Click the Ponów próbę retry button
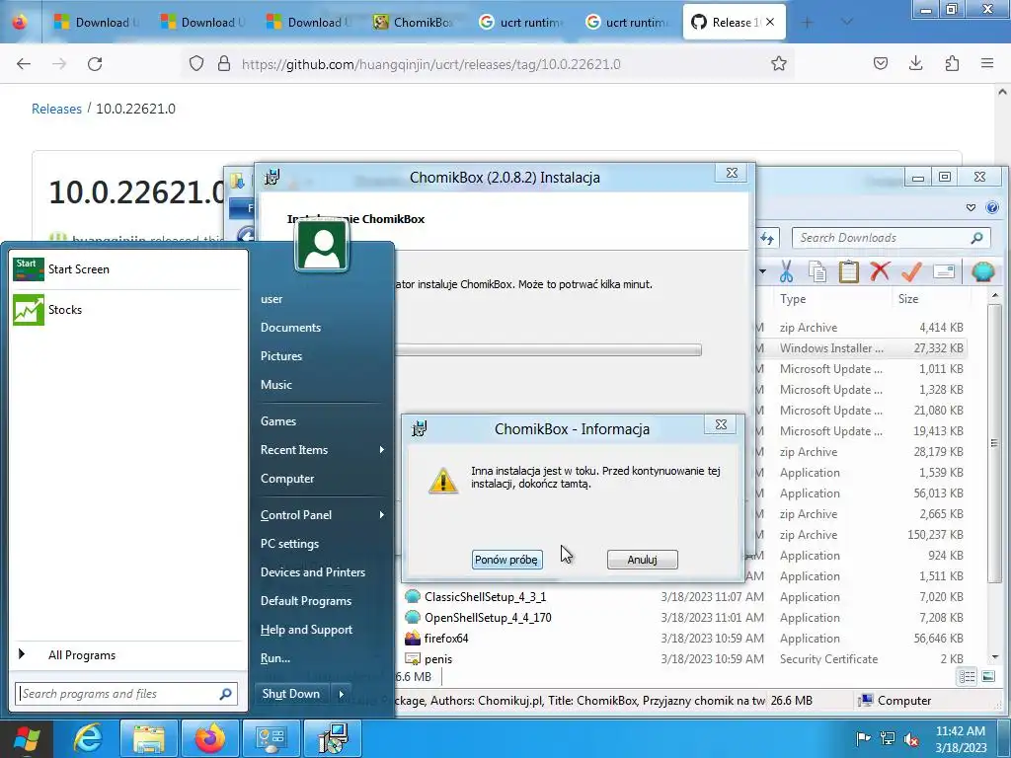The height and width of the screenshot is (758, 1011). pos(506,560)
